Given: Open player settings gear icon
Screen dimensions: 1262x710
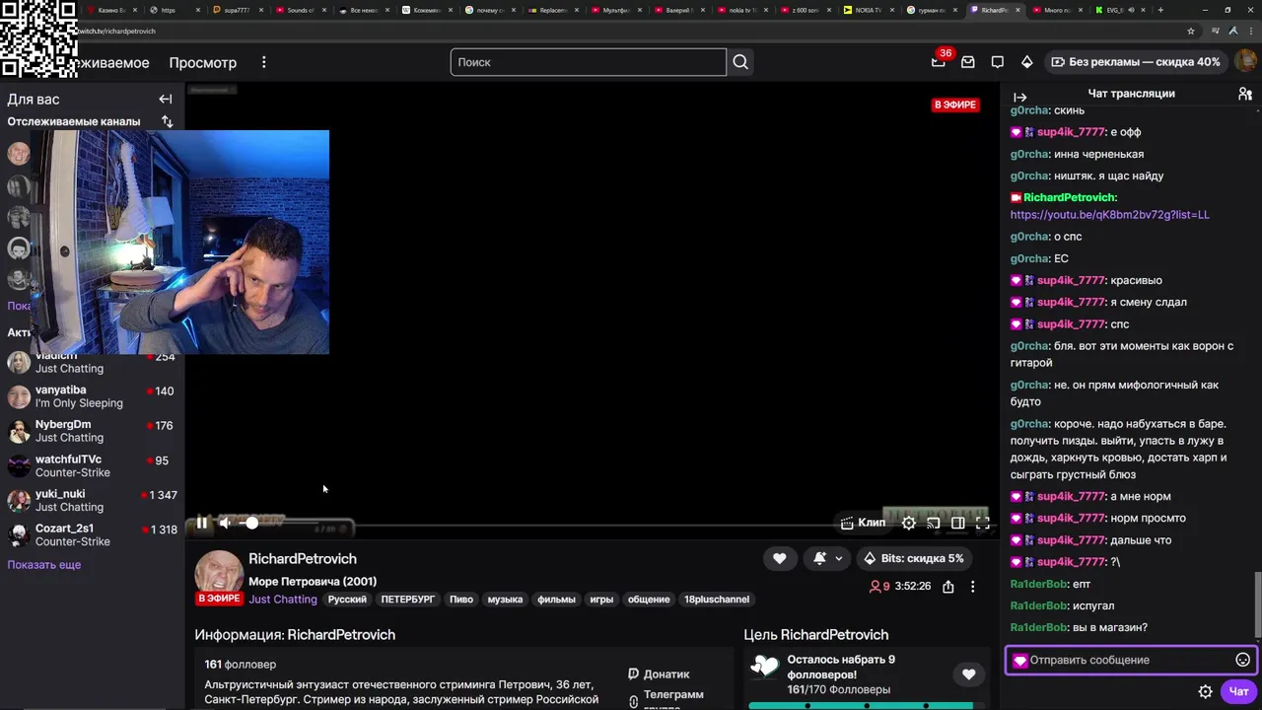Looking at the screenshot, I should [x=909, y=523].
